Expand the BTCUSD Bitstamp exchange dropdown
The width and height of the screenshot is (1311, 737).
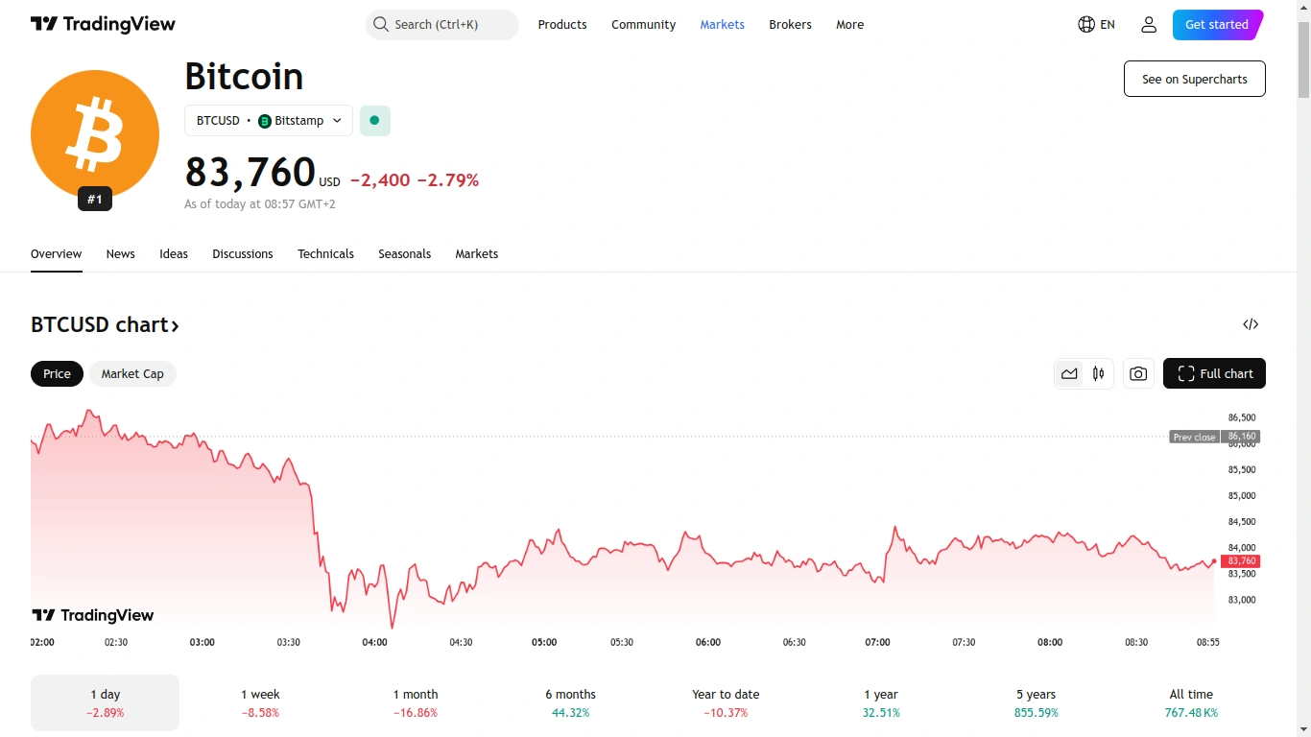tap(269, 121)
